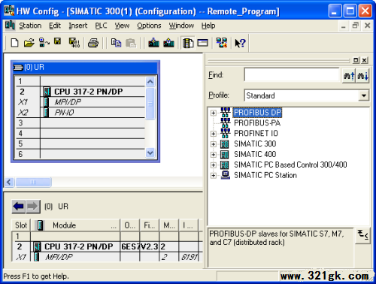Screen dimensions: 376x284
Task: Click the Paste toolbar icon
Action: [x=131, y=43]
